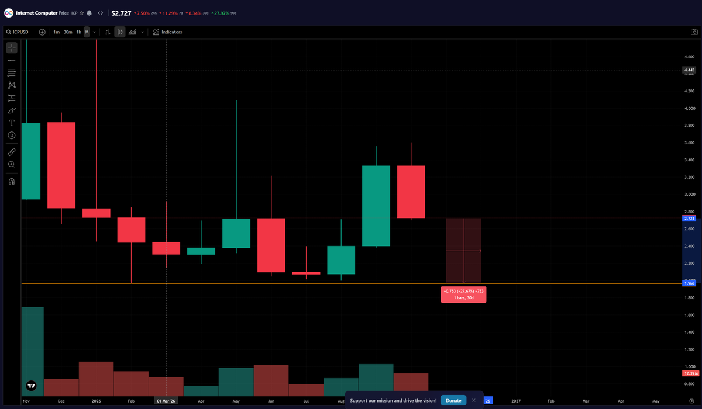Expand the chart style dropdown
The height and width of the screenshot is (409, 702).
pyautogui.click(x=142, y=32)
